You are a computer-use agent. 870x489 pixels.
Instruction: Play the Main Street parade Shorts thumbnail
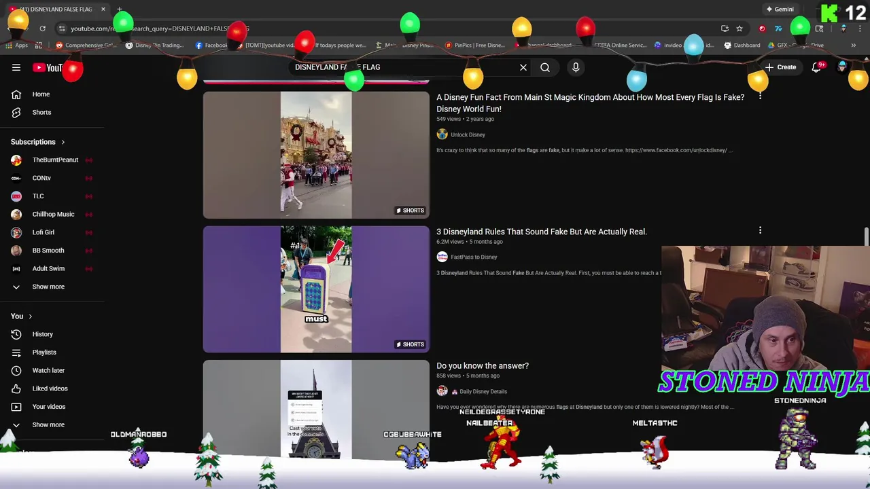[x=316, y=155]
